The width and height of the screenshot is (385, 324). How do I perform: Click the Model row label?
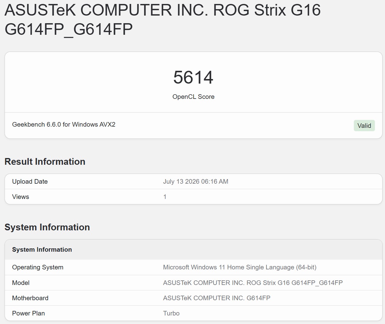[x=21, y=283]
